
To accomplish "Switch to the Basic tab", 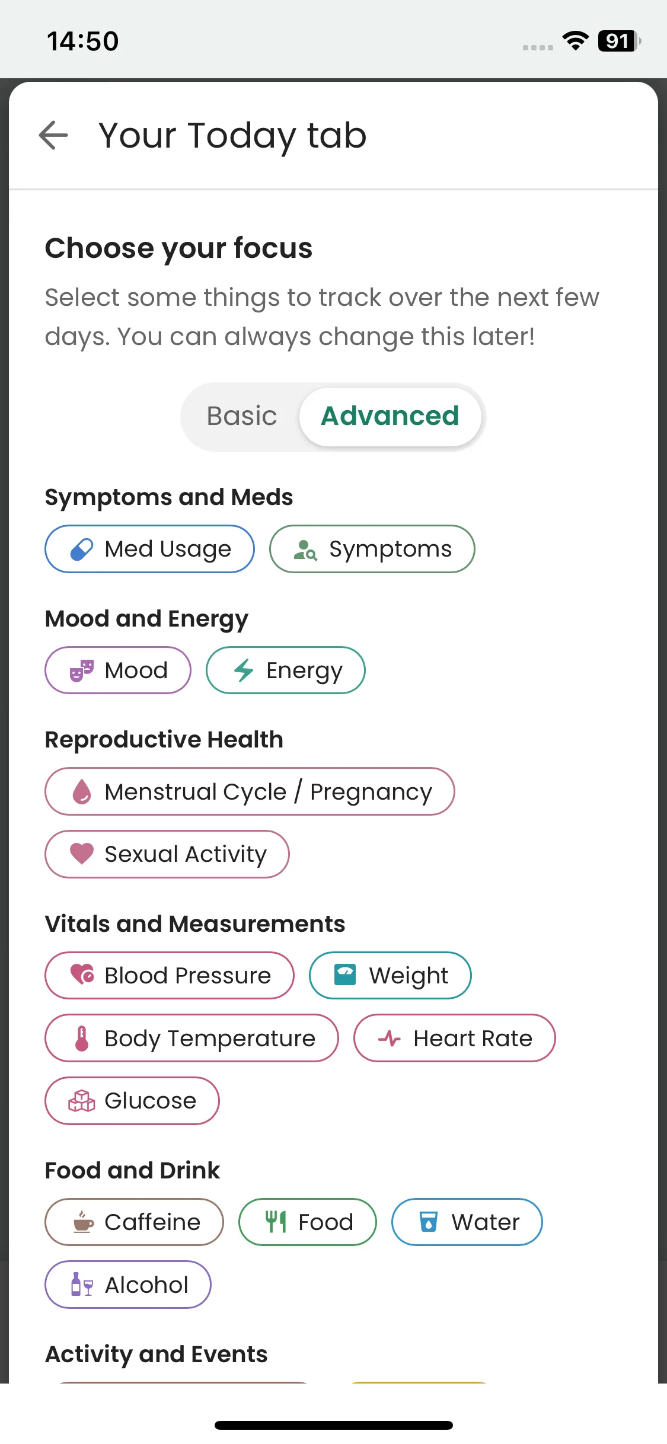I will [241, 416].
